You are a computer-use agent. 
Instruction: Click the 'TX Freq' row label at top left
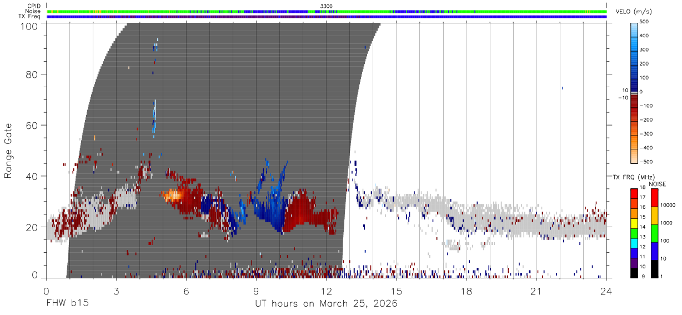[30, 17]
